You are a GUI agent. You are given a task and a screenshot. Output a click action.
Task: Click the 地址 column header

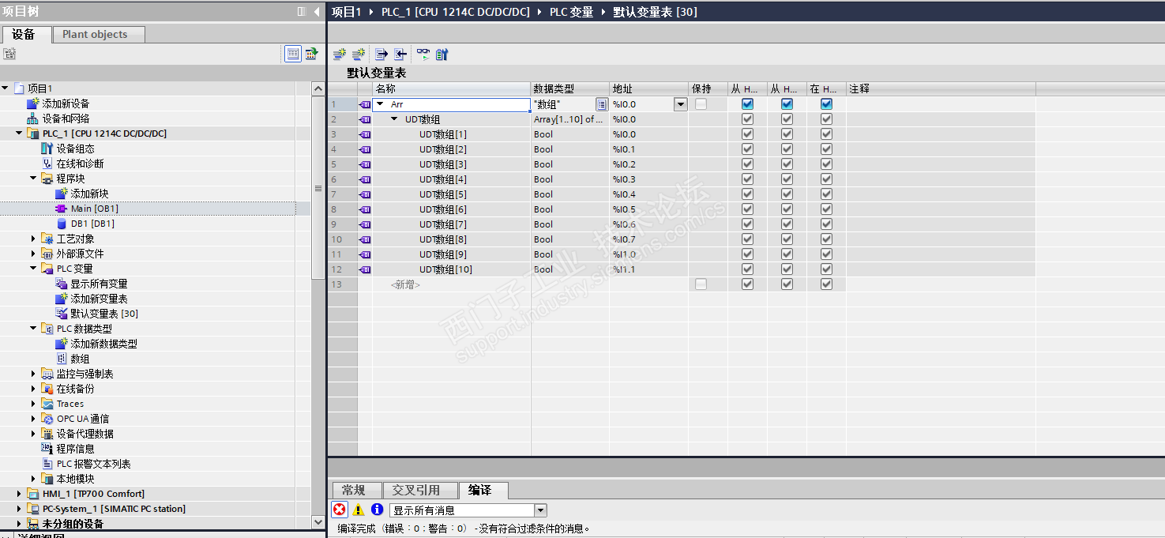pyautogui.click(x=648, y=88)
